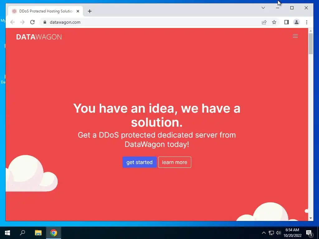The width and height of the screenshot is (319, 239).
Task: Close the Chrome window
Action: pos(306,8)
